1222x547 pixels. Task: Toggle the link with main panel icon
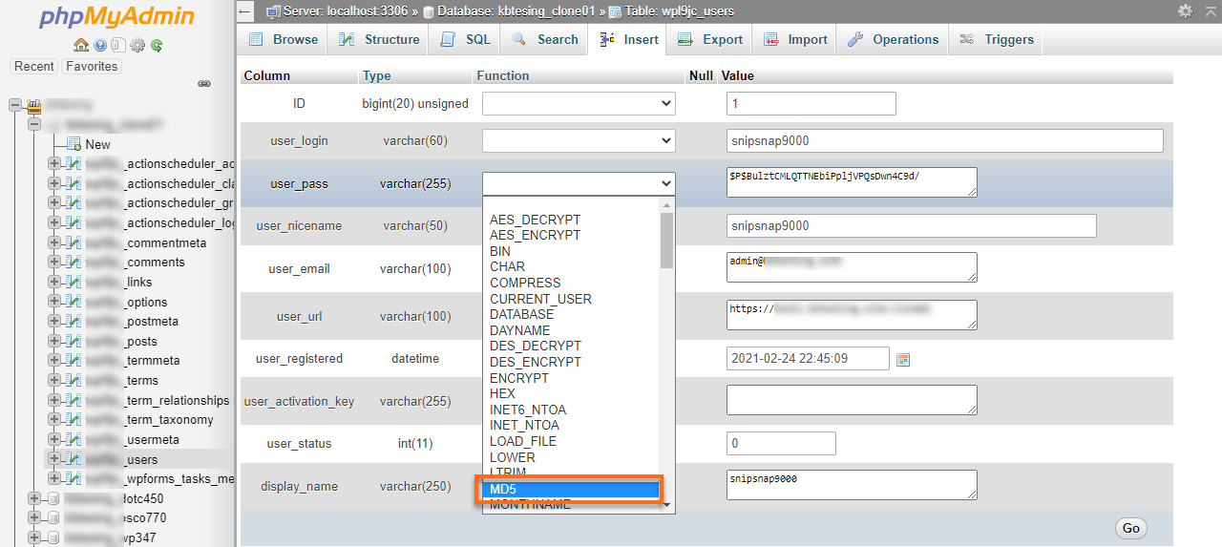[204, 84]
